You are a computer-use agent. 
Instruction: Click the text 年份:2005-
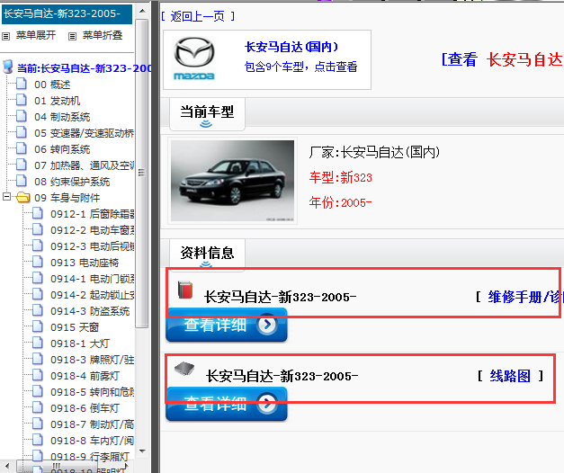[340, 202]
